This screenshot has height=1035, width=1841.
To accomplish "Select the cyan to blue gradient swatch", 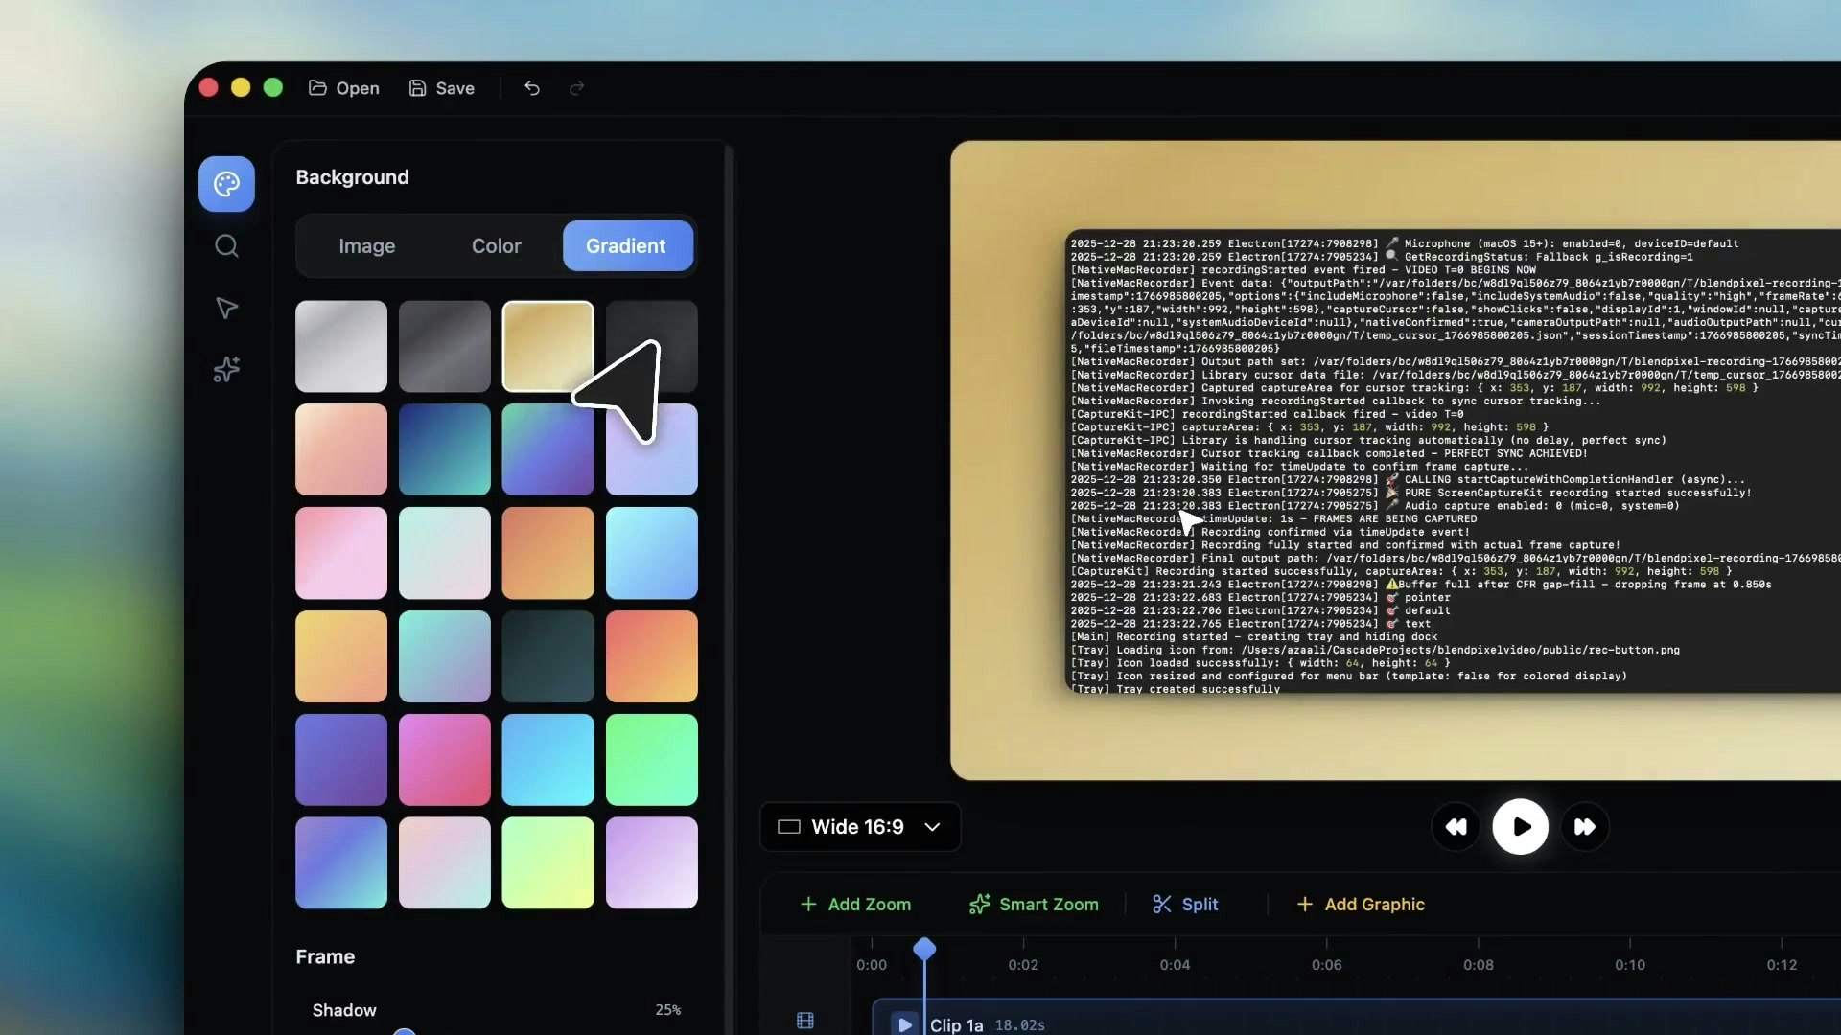I will pyautogui.click(x=652, y=553).
